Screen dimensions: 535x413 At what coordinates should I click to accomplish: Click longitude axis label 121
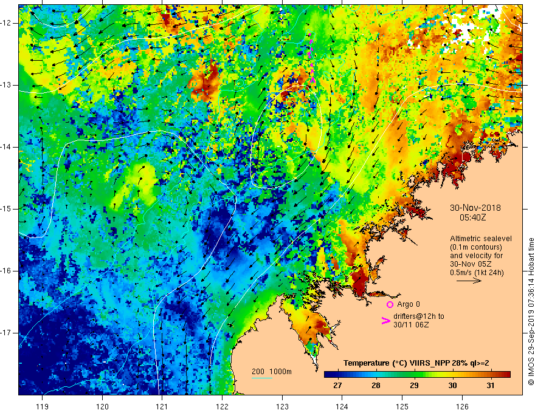162,406
